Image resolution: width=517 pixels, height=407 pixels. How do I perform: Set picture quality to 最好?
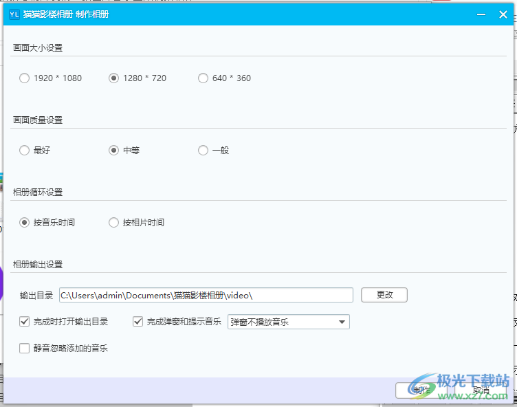(x=25, y=151)
